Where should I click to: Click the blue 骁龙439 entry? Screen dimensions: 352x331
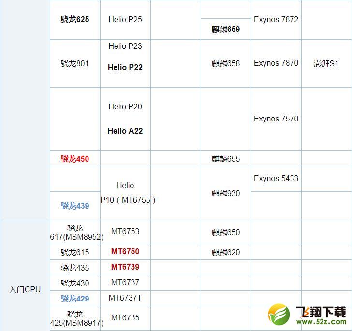[x=75, y=206]
